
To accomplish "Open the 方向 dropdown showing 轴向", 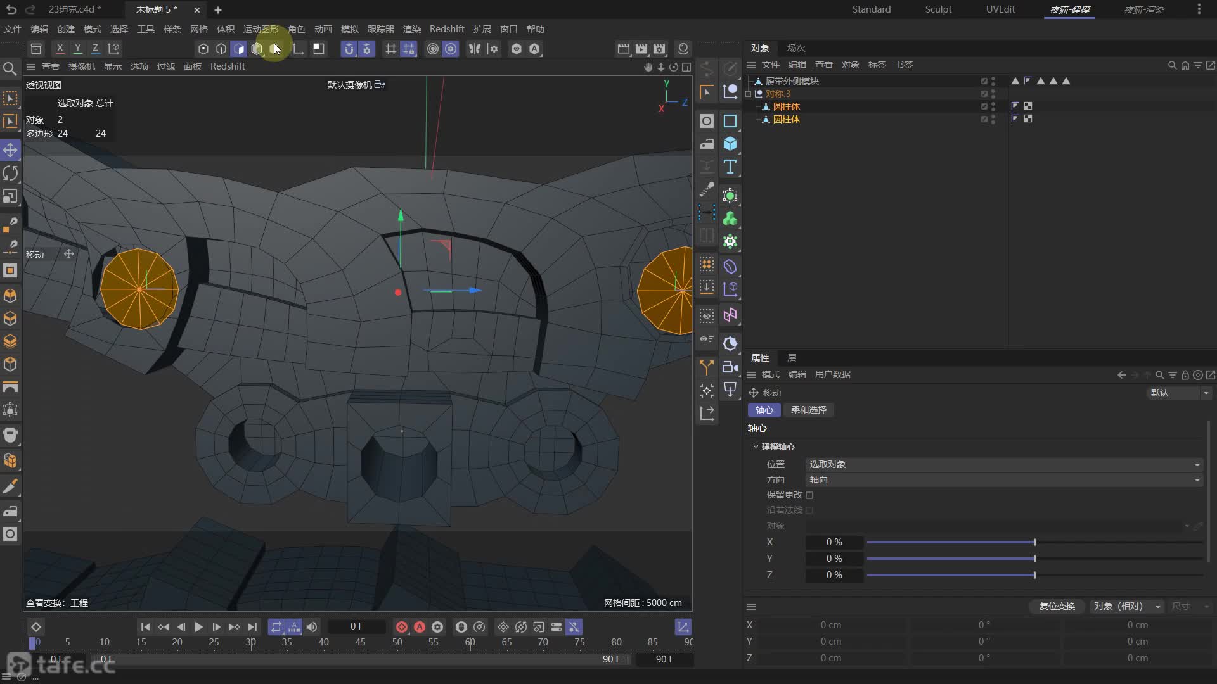I will tap(1004, 479).
